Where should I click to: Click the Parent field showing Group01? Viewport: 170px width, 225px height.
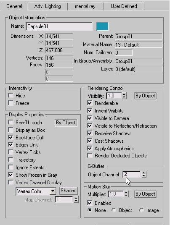(138, 37)
